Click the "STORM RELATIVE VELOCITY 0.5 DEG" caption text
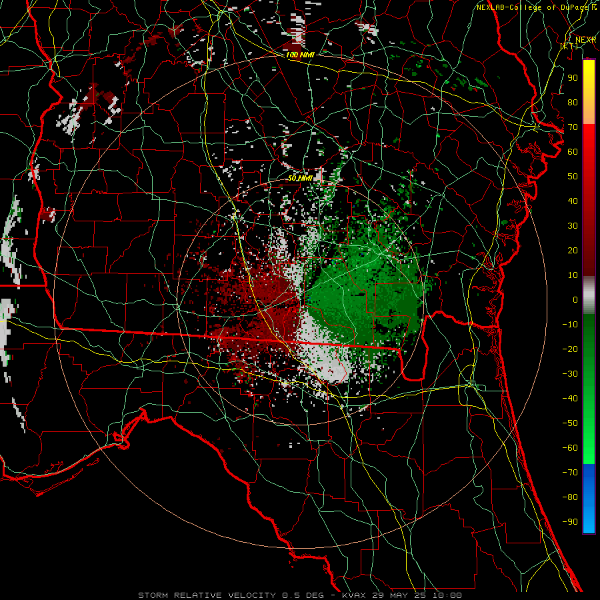Image resolution: width=600 pixels, height=600 pixels. pos(231,595)
